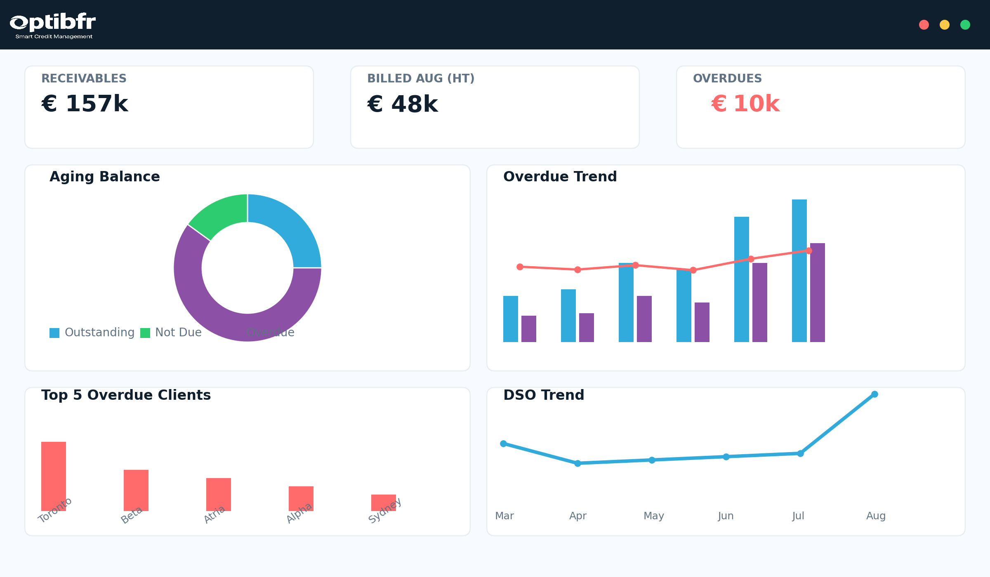Click the blue Outstanding legend swatch
The height and width of the screenshot is (577, 990).
54,333
